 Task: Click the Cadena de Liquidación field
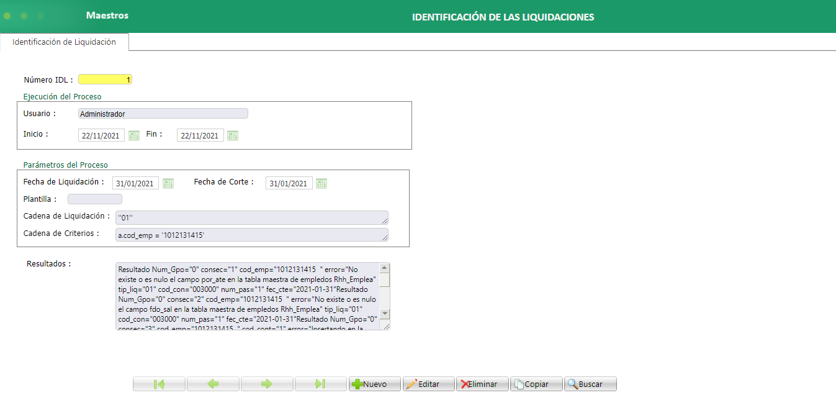251,217
